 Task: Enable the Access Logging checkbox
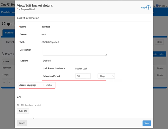(x=44, y=85)
